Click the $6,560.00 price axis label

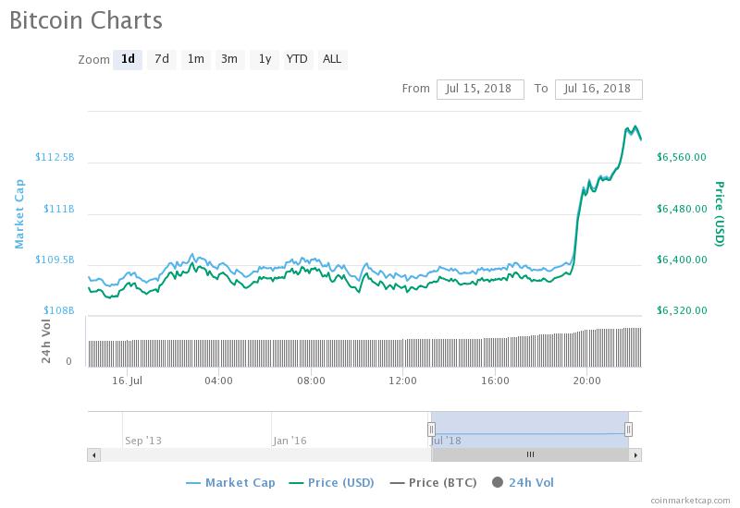[682, 157]
